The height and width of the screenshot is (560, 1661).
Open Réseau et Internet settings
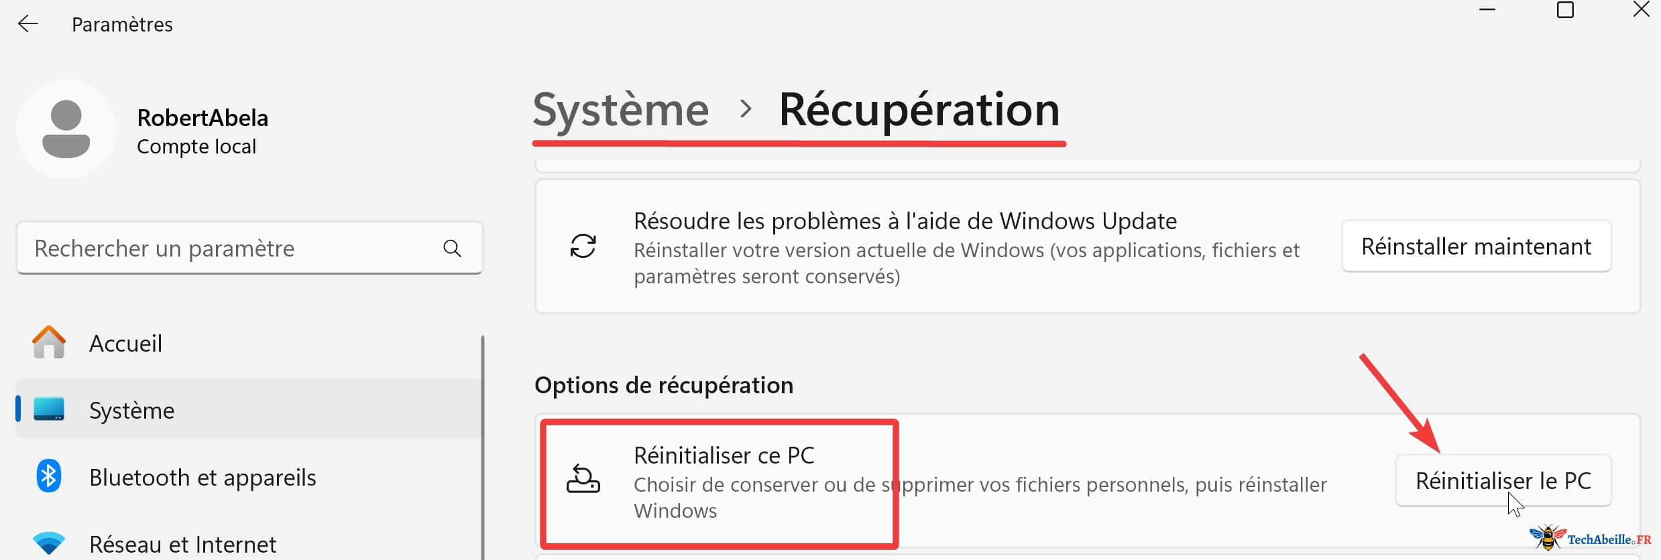point(182,545)
